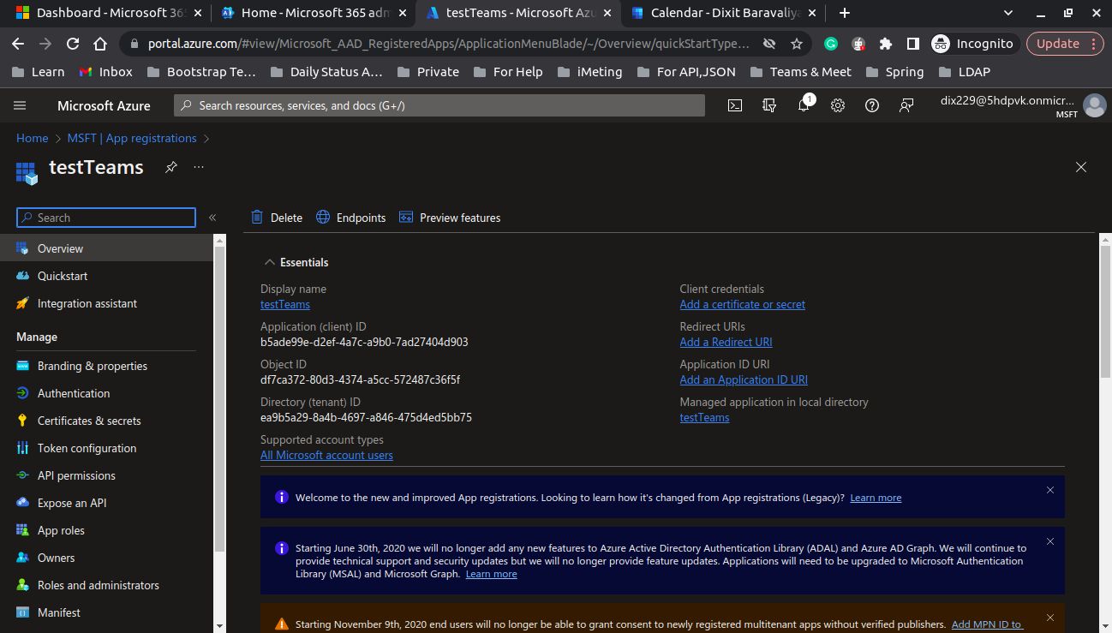
Task: Open the LDAP bookmarks folder
Action: pyautogui.click(x=964, y=72)
